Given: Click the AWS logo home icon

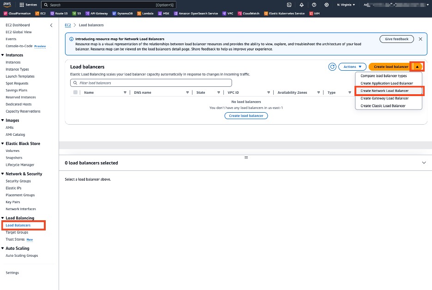Looking at the screenshot, I should pyautogui.click(x=7, y=5).
